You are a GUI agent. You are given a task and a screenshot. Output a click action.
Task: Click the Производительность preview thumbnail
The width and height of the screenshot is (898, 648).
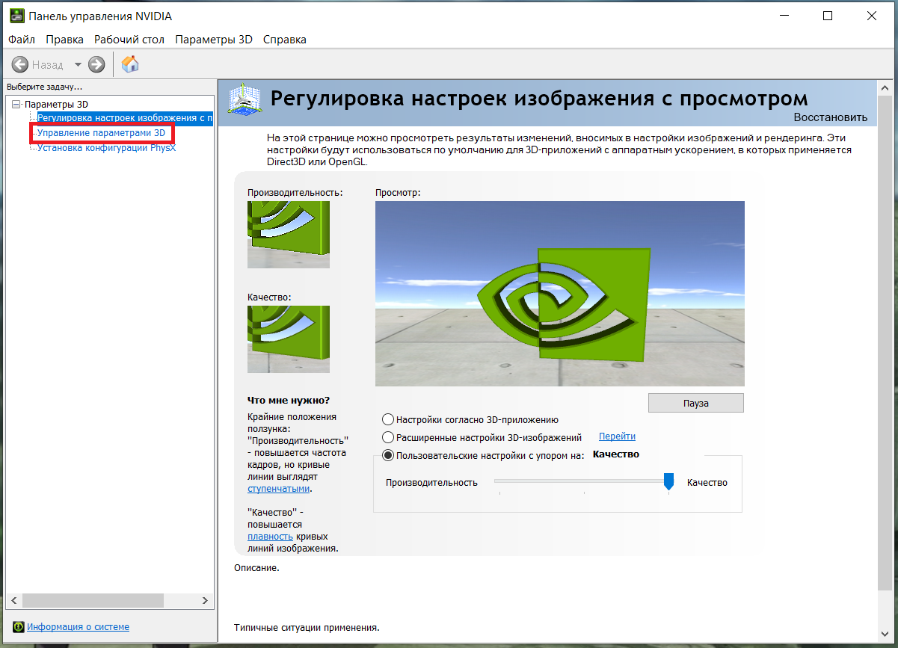point(289,235)
